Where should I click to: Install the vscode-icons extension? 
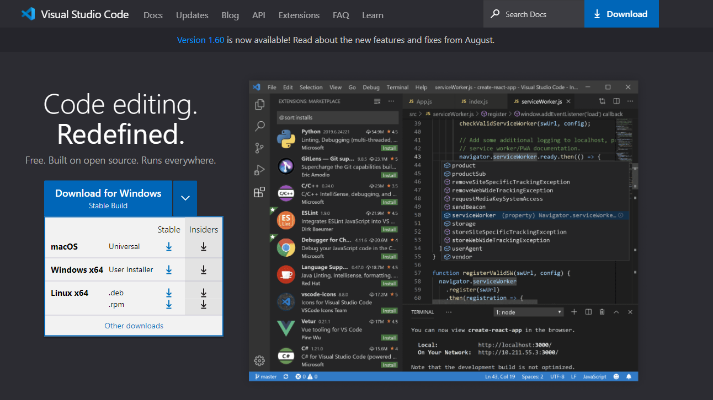point(389,311)
